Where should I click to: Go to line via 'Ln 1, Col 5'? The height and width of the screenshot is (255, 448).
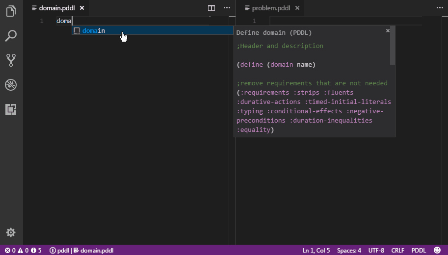316,251
